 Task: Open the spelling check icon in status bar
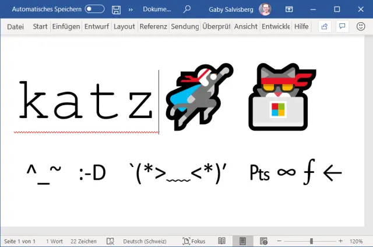(110, 241)
